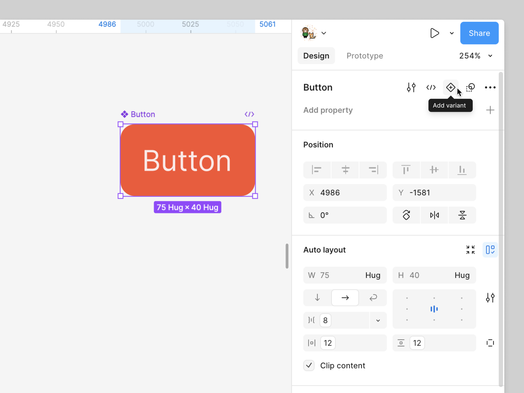Image resolution: width=524 pixels, height=393 pixels.
Task: Click the component set icon beside Add variant
Action: coord(471,88)
